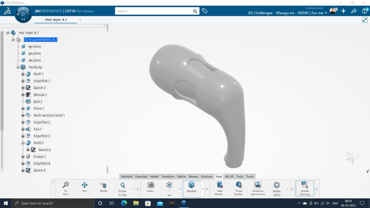Select yz plane in tree
This screenshot has width=370, height=208.
(x=34, y=54)
